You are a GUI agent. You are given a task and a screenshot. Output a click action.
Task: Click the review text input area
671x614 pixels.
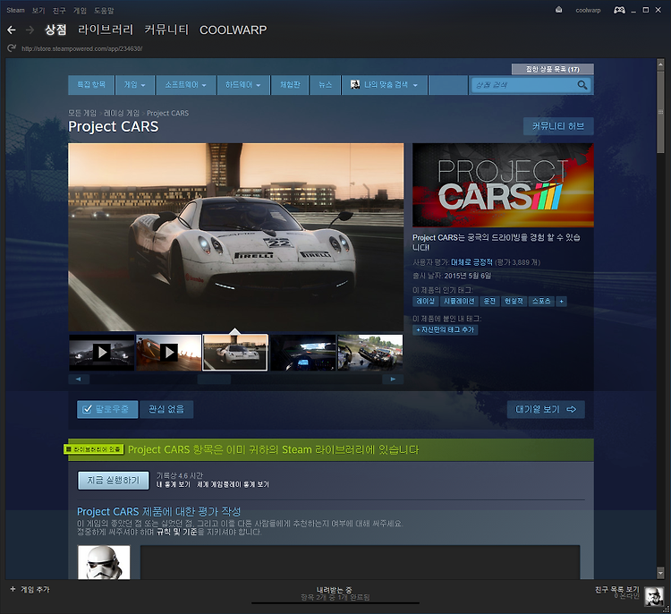pos(360,562)
